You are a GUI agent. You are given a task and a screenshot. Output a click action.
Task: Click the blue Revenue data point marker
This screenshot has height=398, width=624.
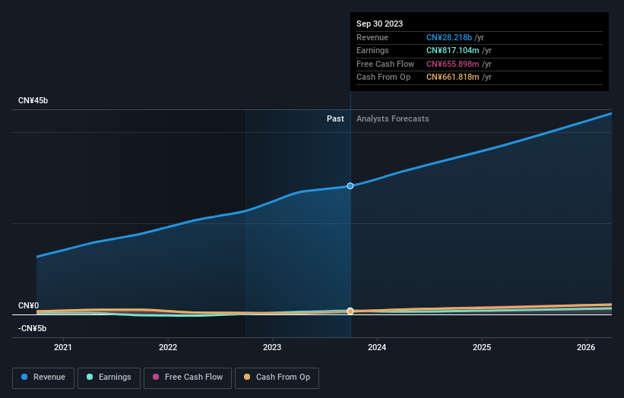pos(350,186)
